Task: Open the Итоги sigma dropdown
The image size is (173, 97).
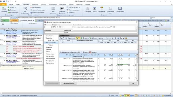Action: tap(95, 10)
